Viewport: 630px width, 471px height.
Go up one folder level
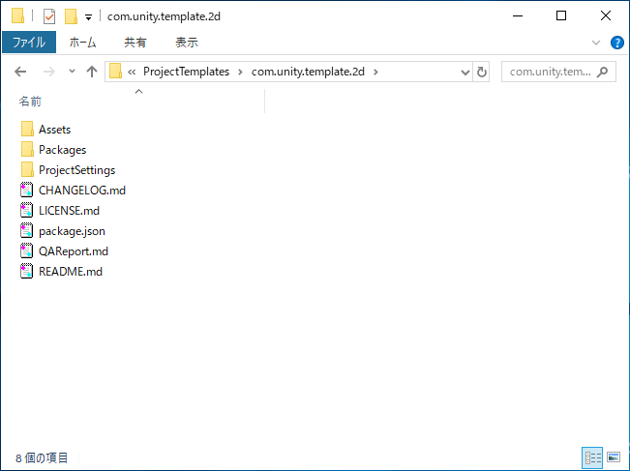pos(92,72)
